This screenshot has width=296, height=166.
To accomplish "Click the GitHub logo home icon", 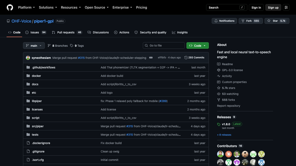I will pyautogui.click(x=10, y=7).
